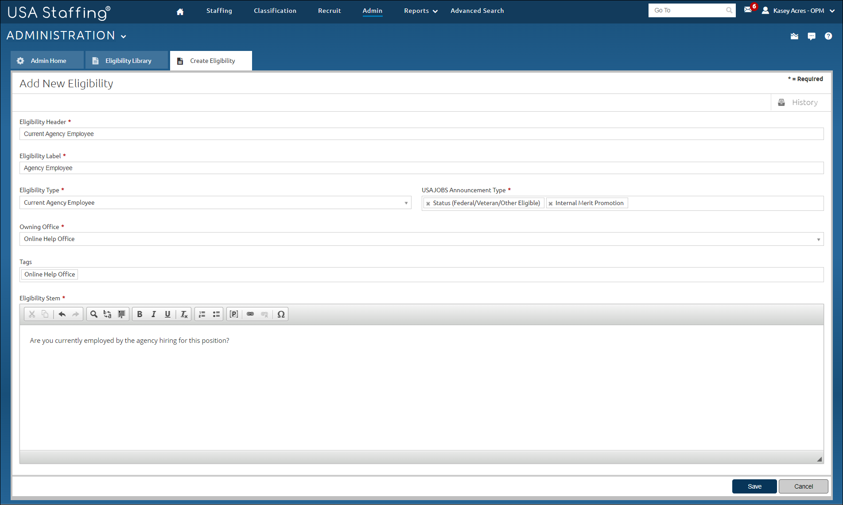Insert a link using the link icon
Screen dimensions: 843x505
pyautogui.click(x=250, y=314)
